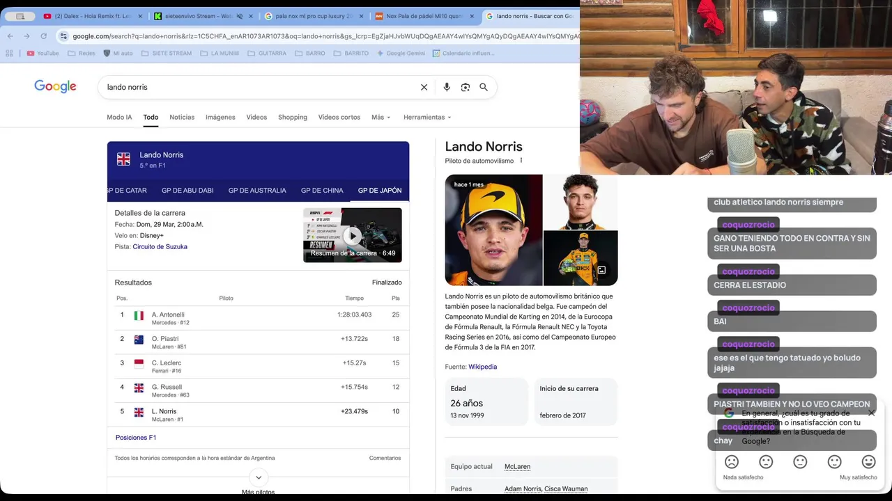This screenshot has height=501, width=892.
Task: Click the A. Antonelli results row
Action: pos(258,318)
